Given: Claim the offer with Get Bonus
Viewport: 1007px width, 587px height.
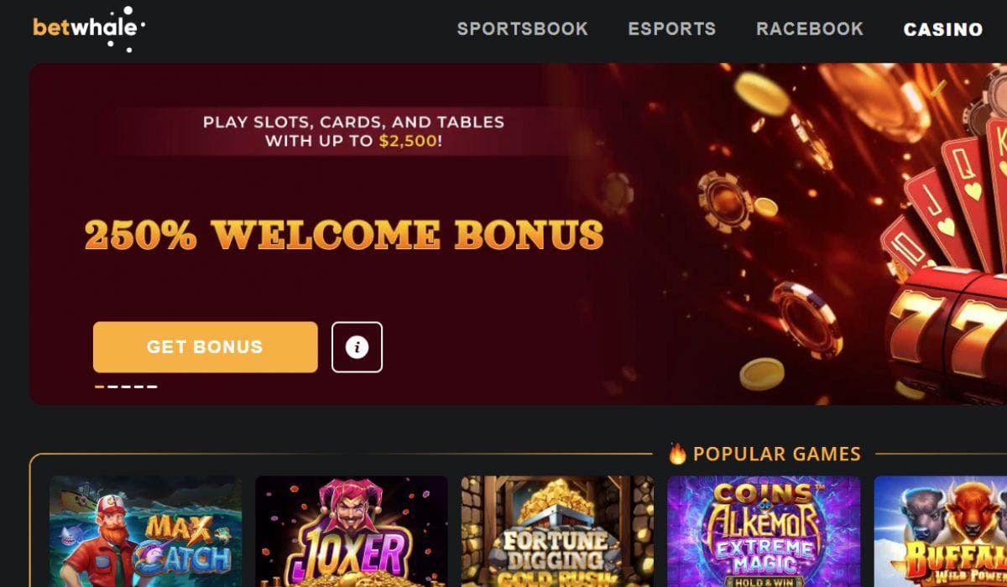Looking at the screenshot, I should 205,347.
